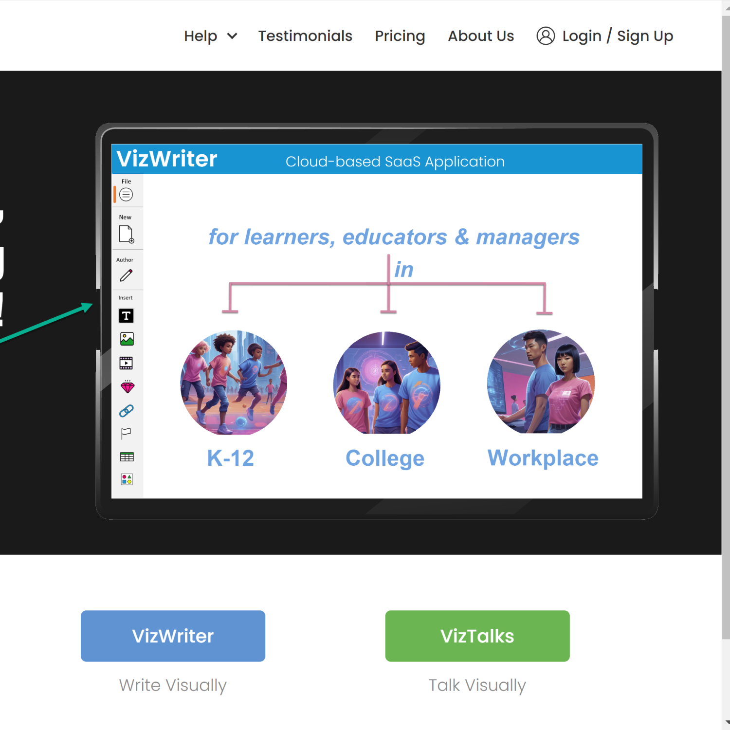Expand the Help dropdown menu
The height and width of the screenshot is (730, 730).
210,36
